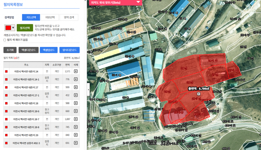The width and height of the screenshot is (261, 150).
Task: Click red color marker for 내촌리 24
Action: click(x=6, y=71)
